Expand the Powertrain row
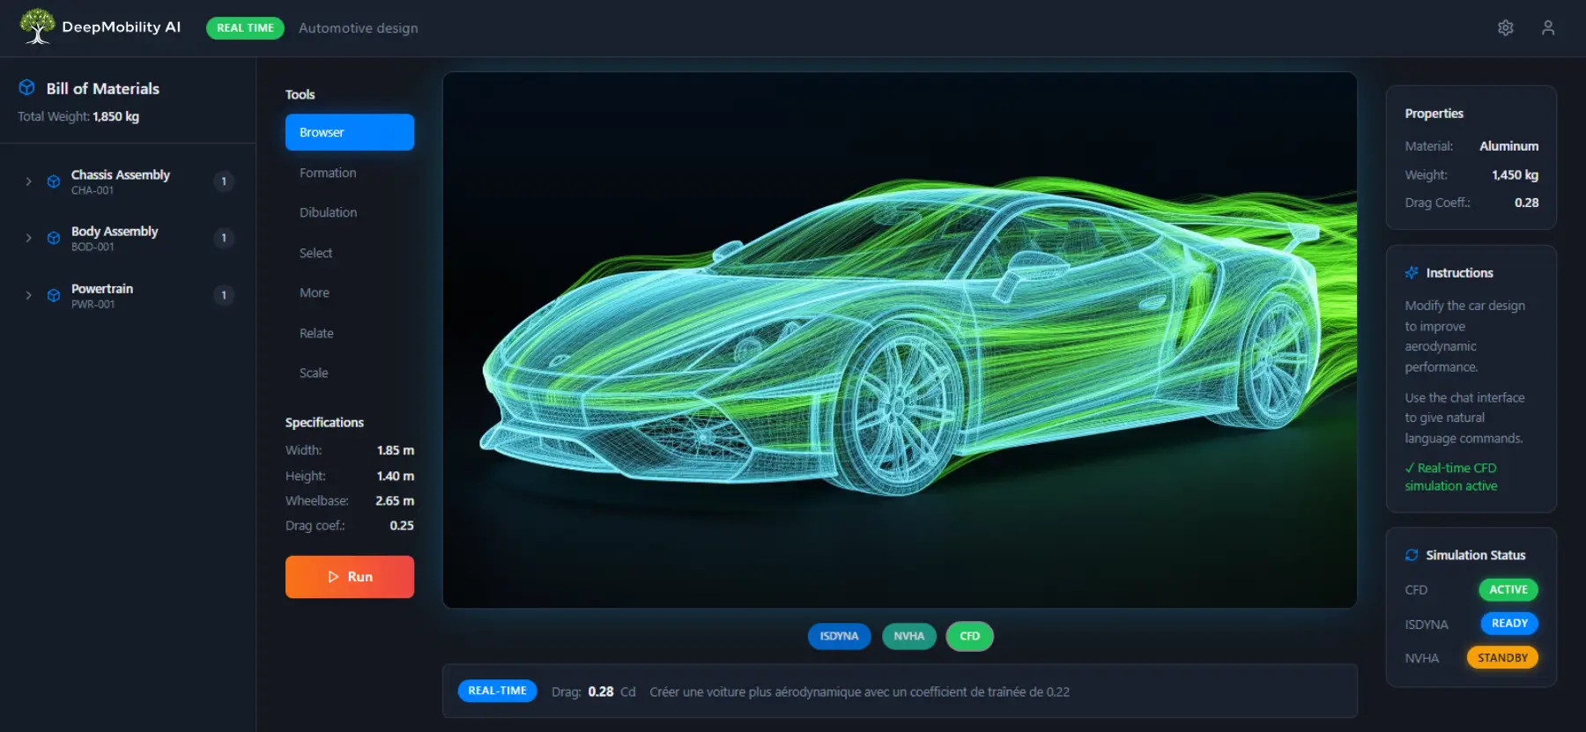 pyautogui.click(x=28, y=295)
